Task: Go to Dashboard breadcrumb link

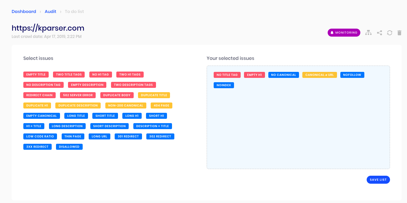Action: pos(24,11)
